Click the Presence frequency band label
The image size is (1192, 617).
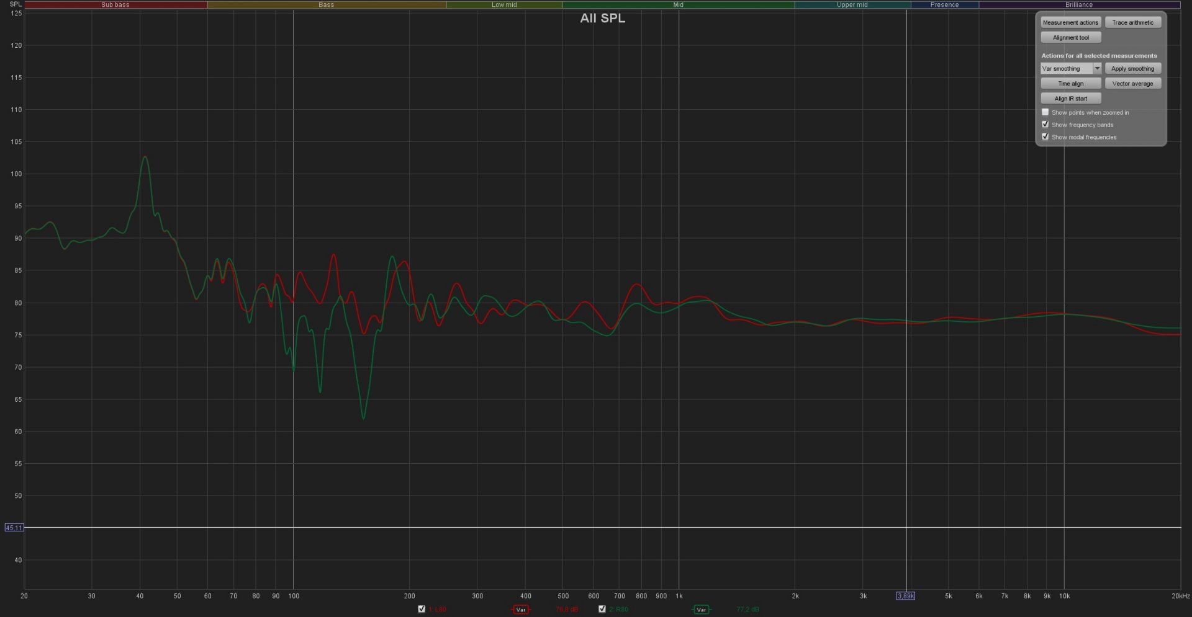(944, 4)
